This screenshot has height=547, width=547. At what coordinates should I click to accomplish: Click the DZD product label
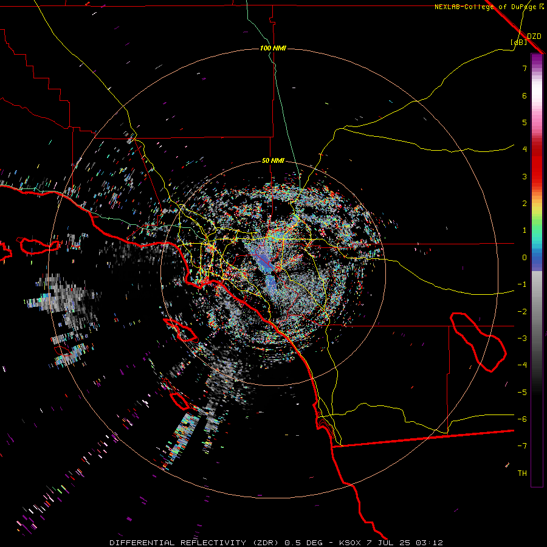[x=534, y=36]
